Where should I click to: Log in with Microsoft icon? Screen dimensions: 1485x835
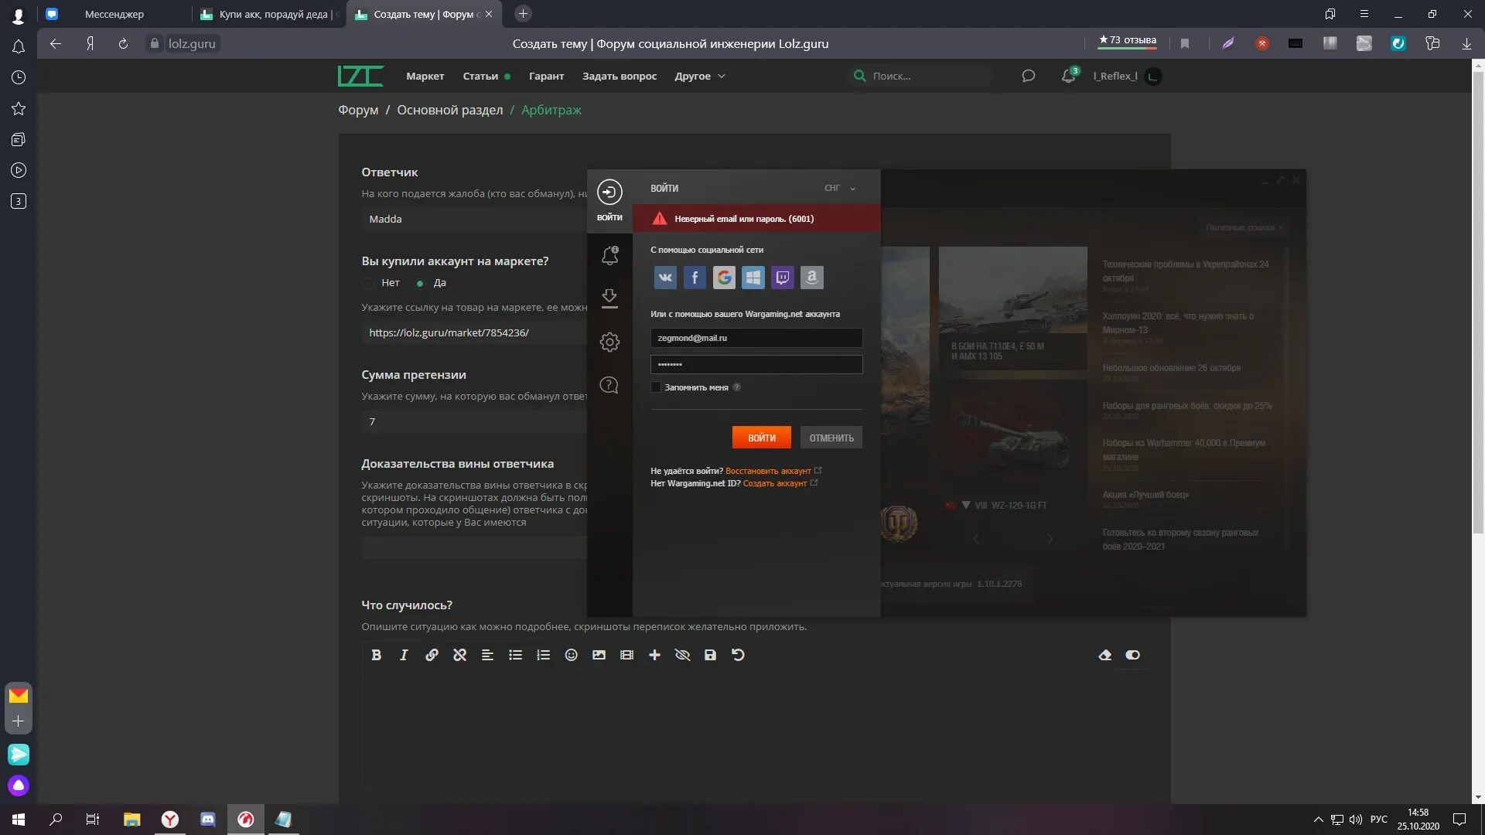753,278
